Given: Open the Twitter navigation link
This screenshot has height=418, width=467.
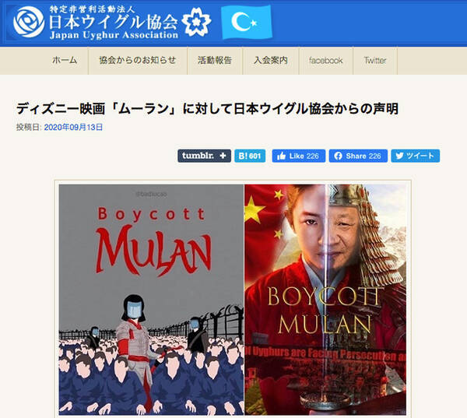Looking at the screenshot, I should click(x=375, y=61).
